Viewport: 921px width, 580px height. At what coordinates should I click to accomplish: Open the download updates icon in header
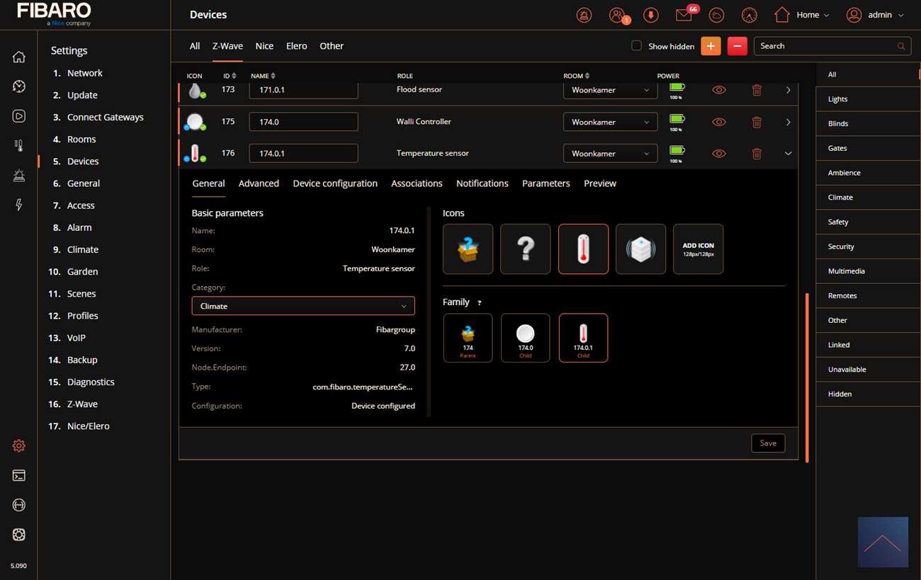[x=650, y=15]
